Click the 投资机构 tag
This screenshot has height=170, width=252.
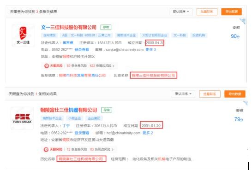tap(198, 35)
